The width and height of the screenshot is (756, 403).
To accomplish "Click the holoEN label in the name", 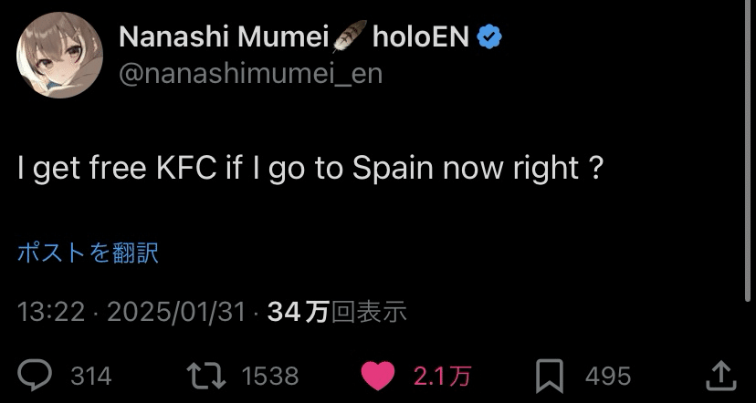I will pos(421,36).
